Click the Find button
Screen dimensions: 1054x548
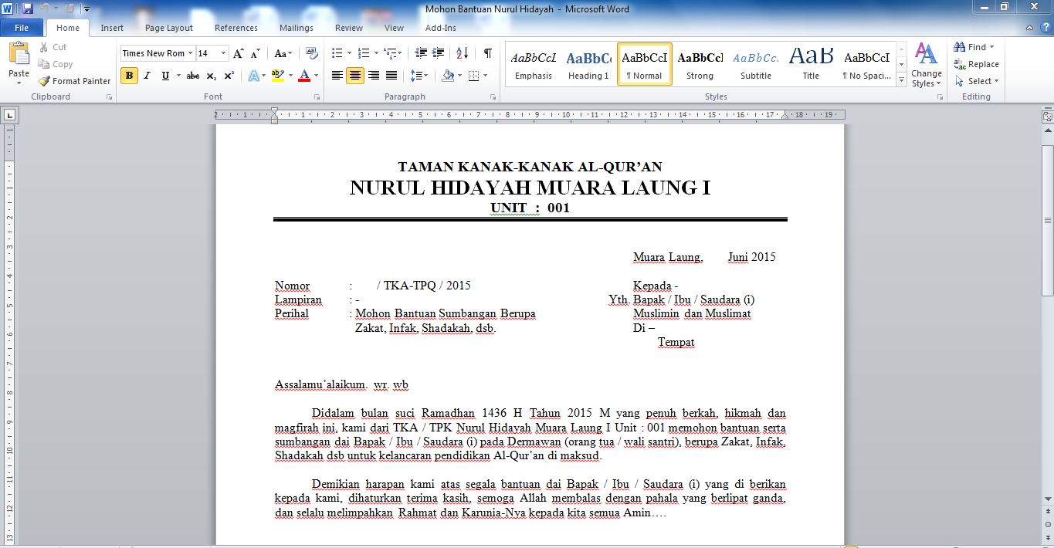pos(974,47)
